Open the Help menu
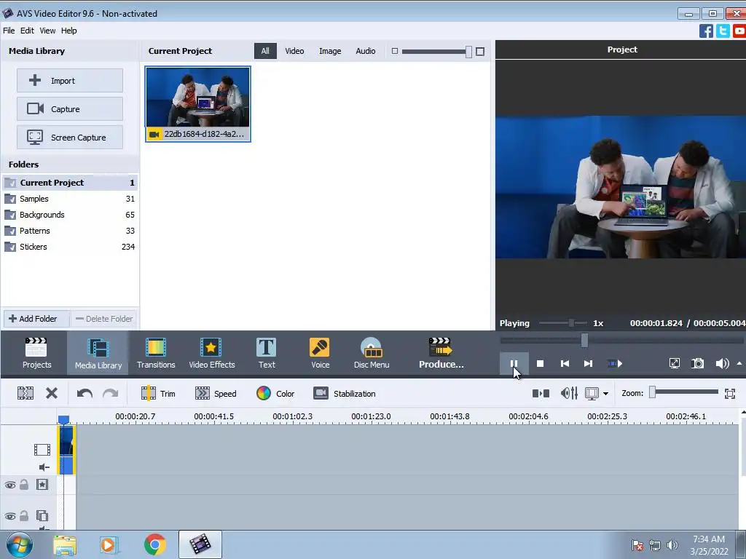Screen dimensions: 746x559 pos(69,31)
